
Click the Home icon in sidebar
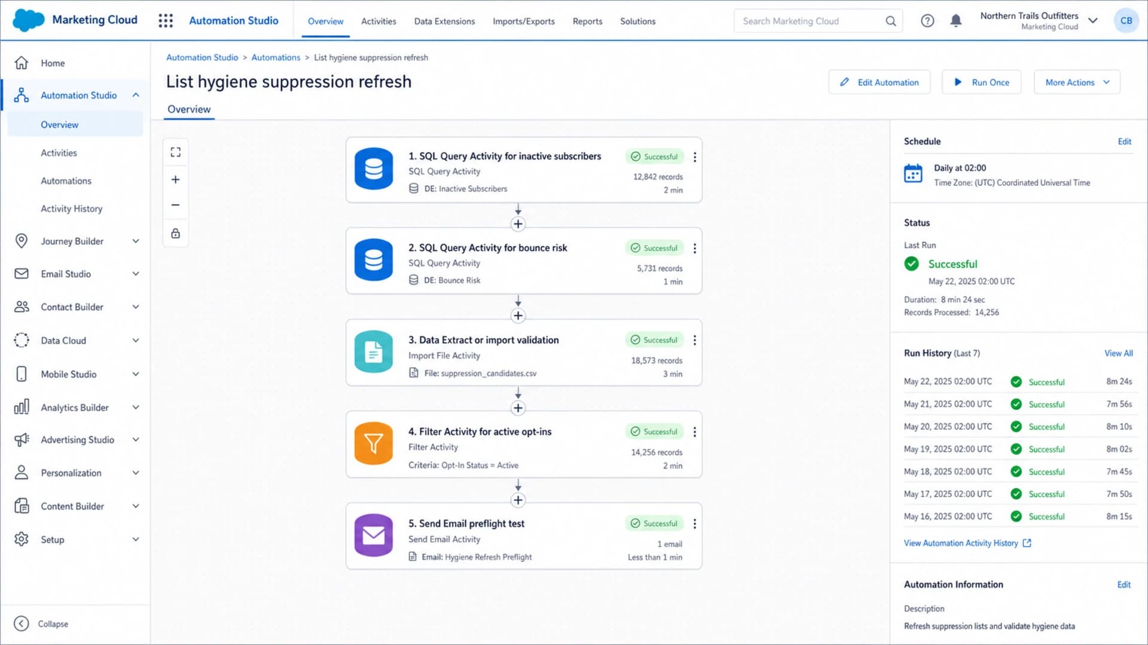[x=22, y=63]
